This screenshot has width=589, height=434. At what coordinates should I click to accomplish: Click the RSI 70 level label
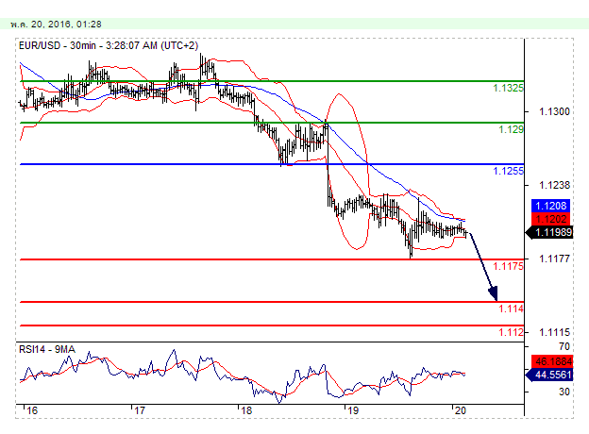[564, 346]
